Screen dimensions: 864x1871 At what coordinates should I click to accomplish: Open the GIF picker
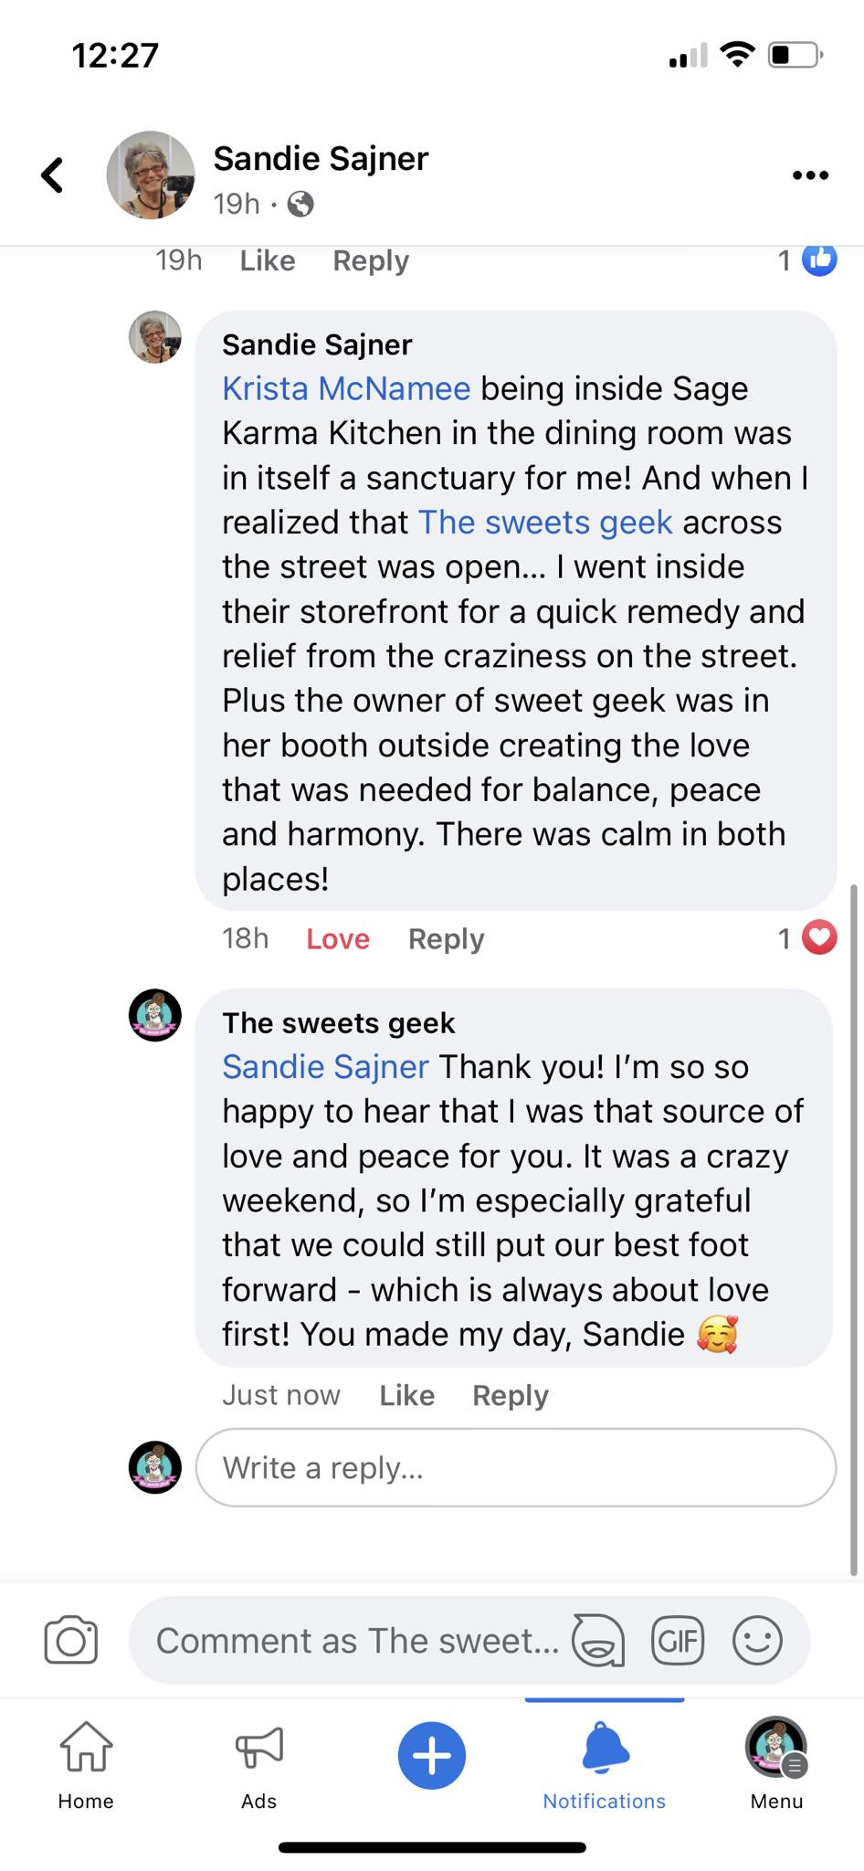pyautogui.click(x=678, y=1640)
